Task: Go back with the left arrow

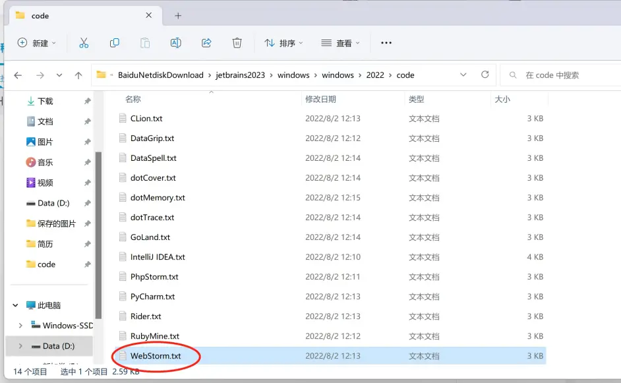Action: pyautogui.click(x=18, y=75)
